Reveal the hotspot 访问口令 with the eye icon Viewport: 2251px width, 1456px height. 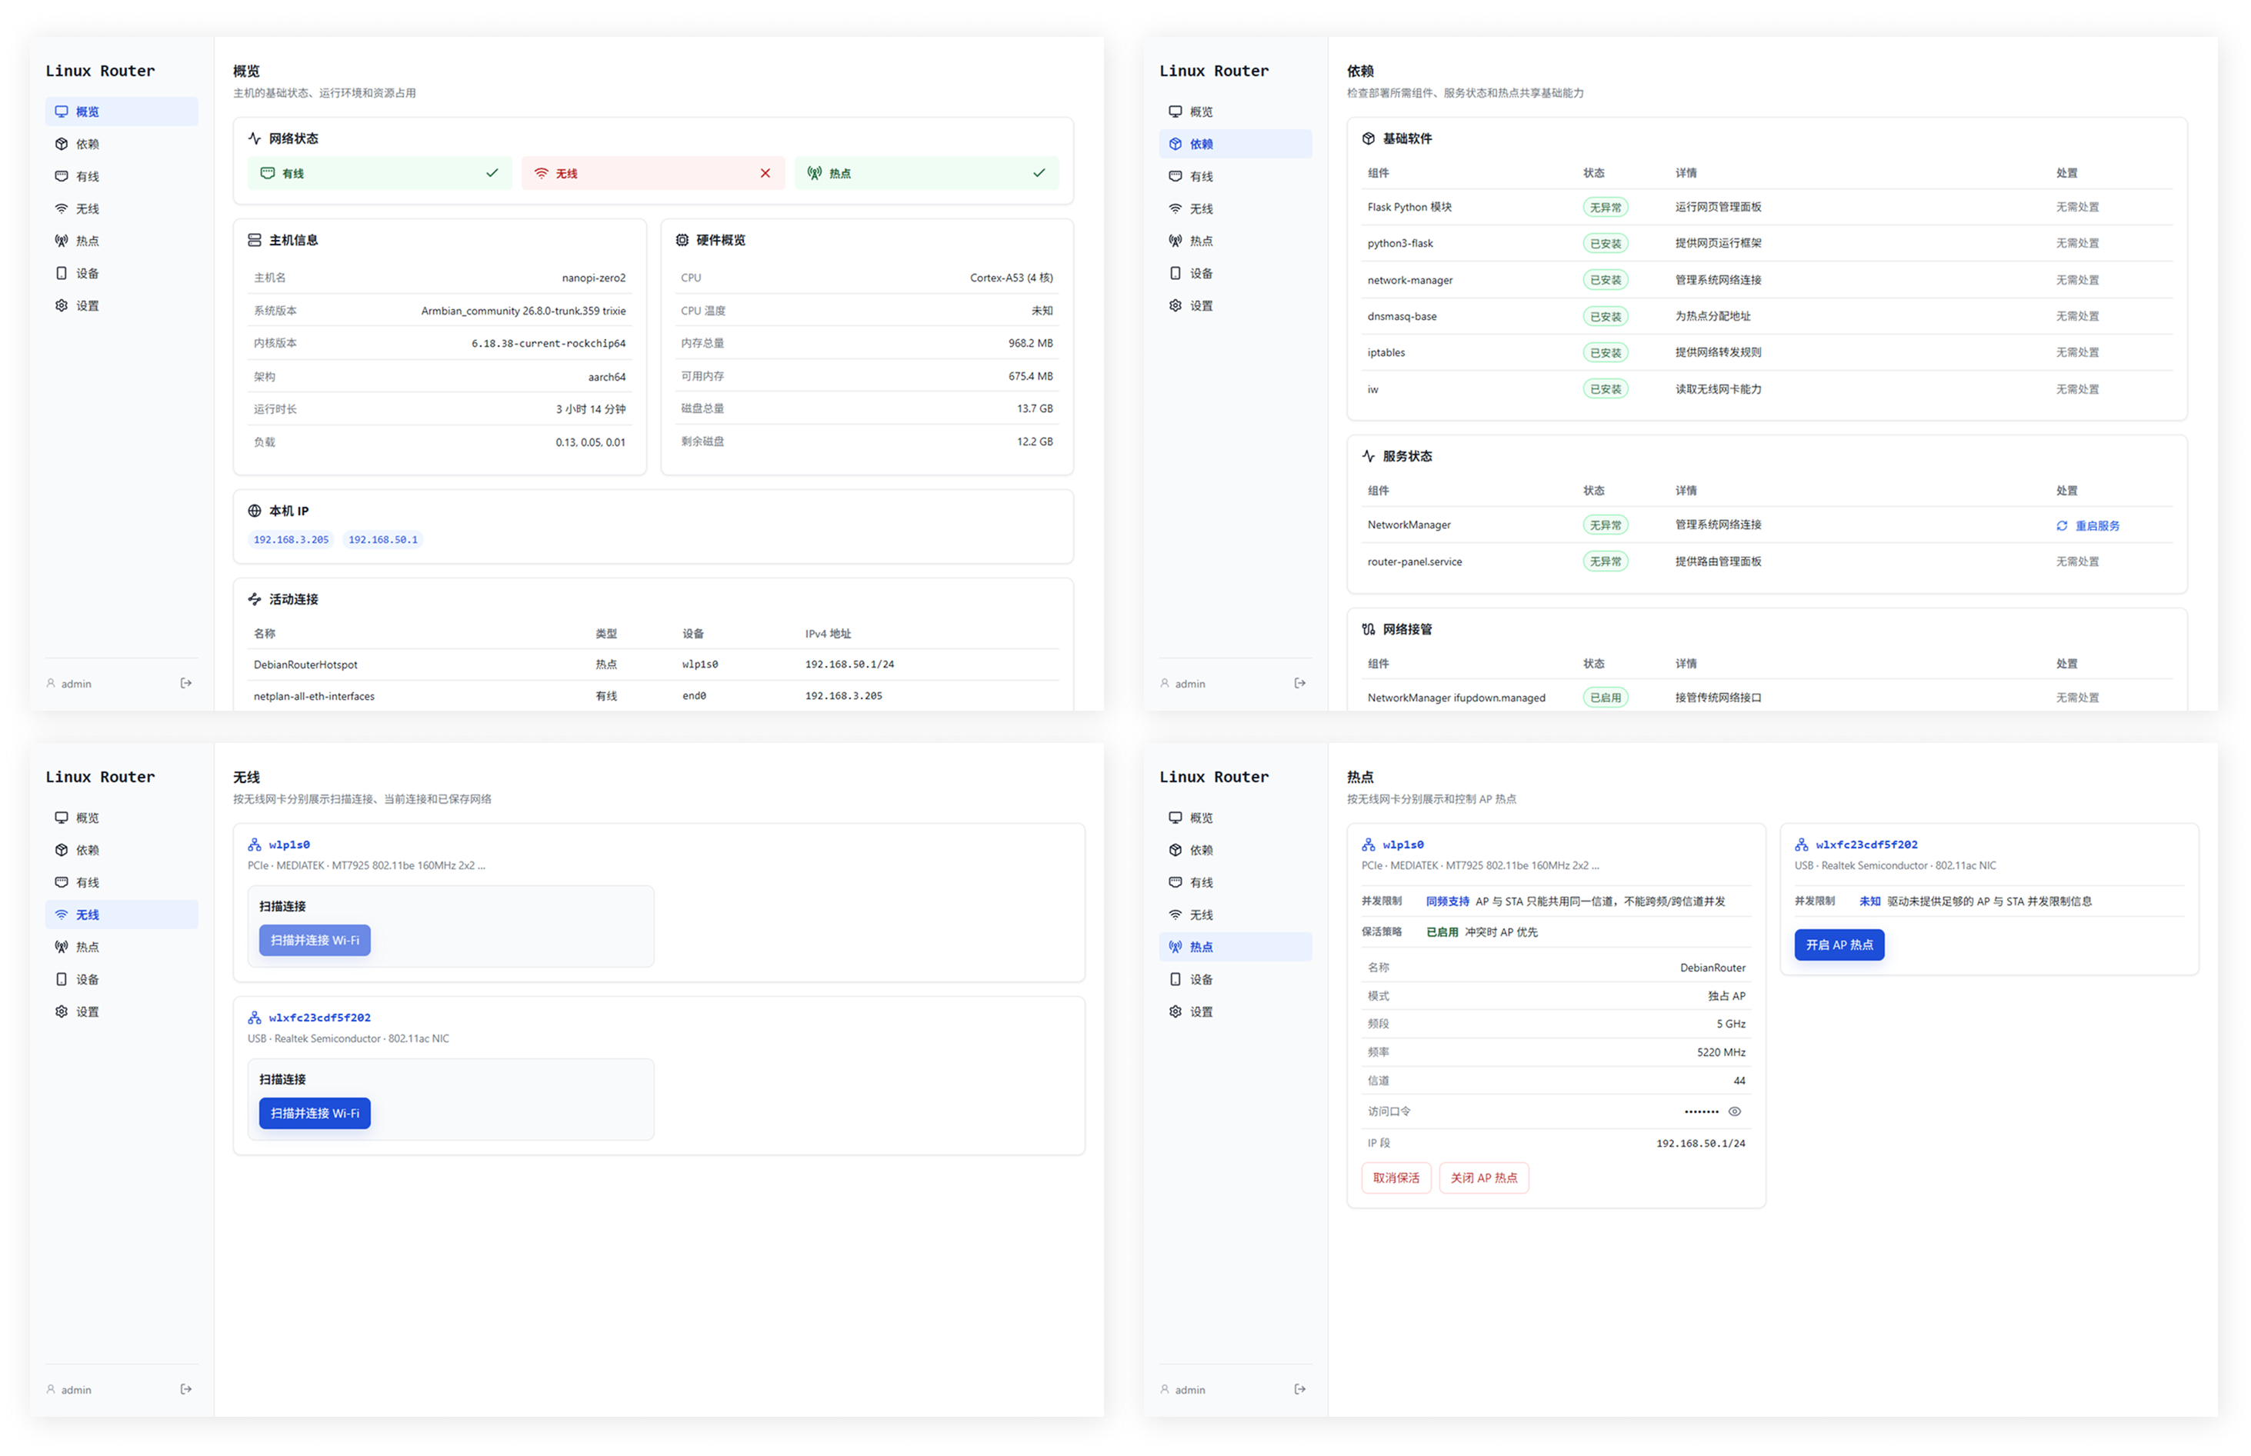(x=1734, y=1112)
